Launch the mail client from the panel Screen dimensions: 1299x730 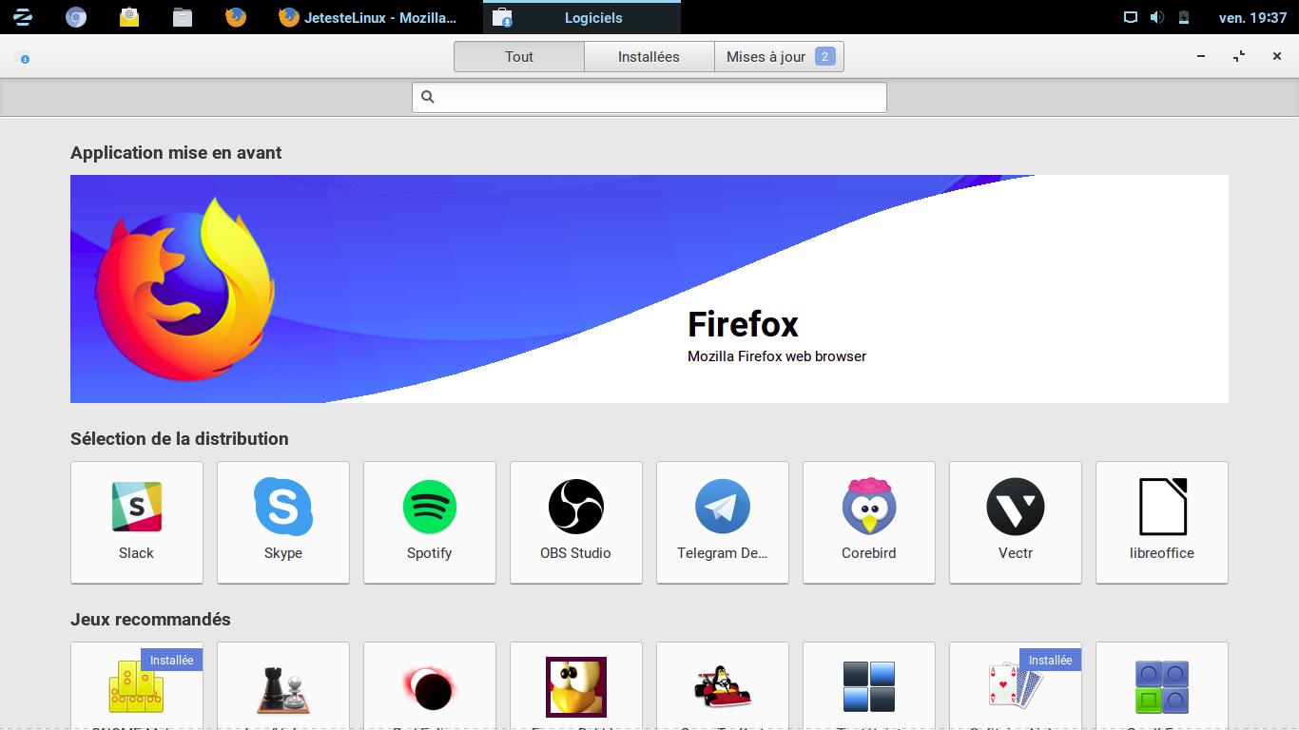(129, 17)
